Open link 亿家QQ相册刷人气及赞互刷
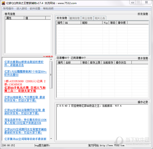This screenshot has height=149, width=153. 24,99
